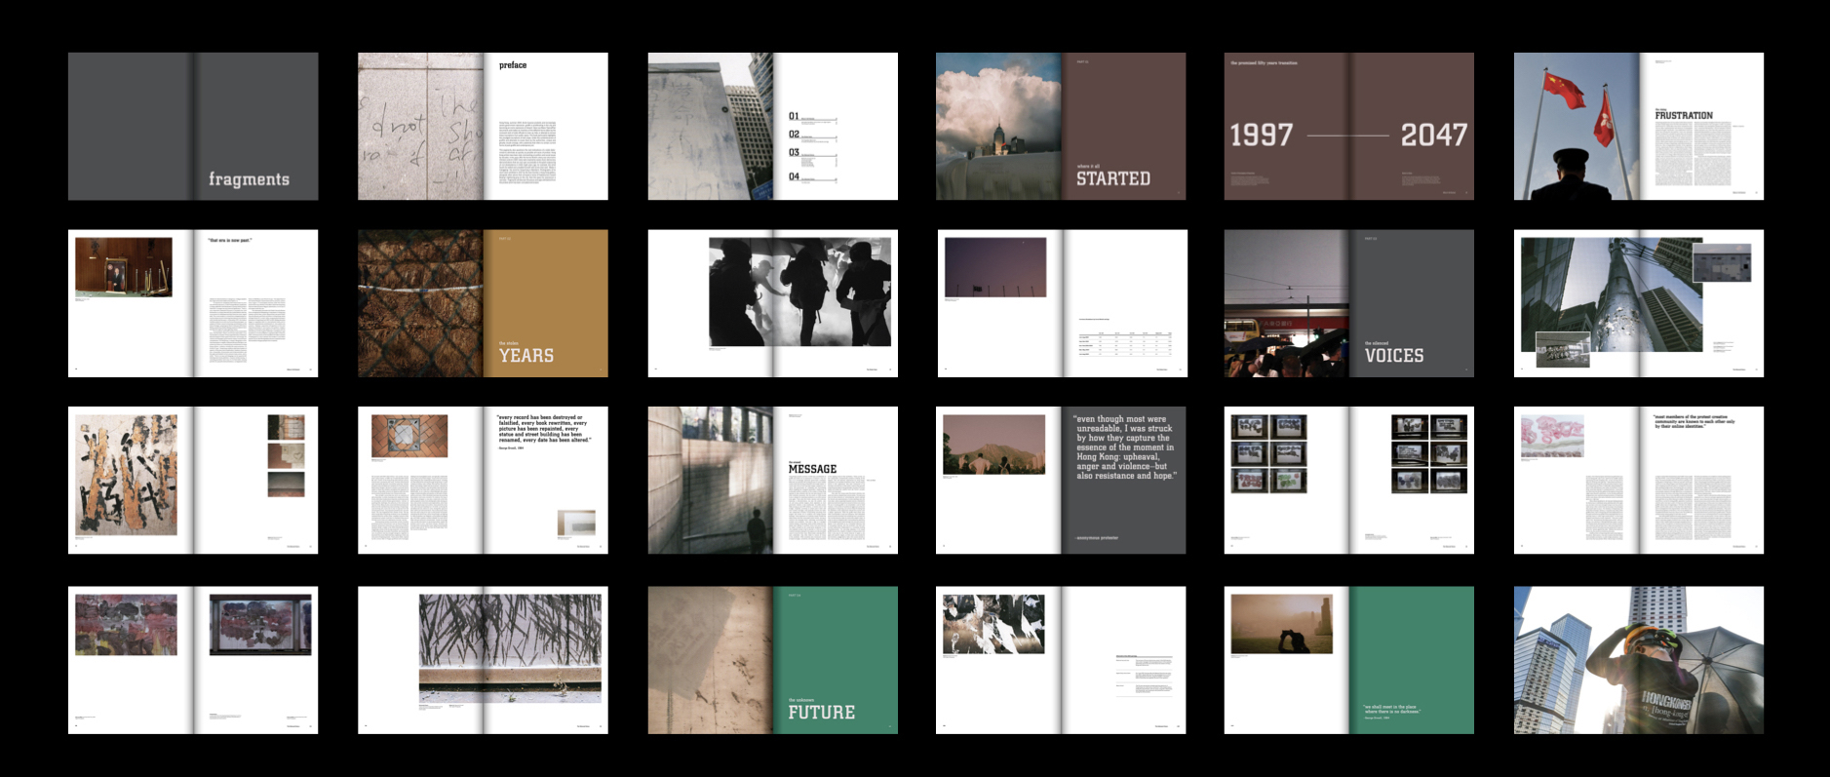Select the "that era is now past" spread

pos(193,303)
